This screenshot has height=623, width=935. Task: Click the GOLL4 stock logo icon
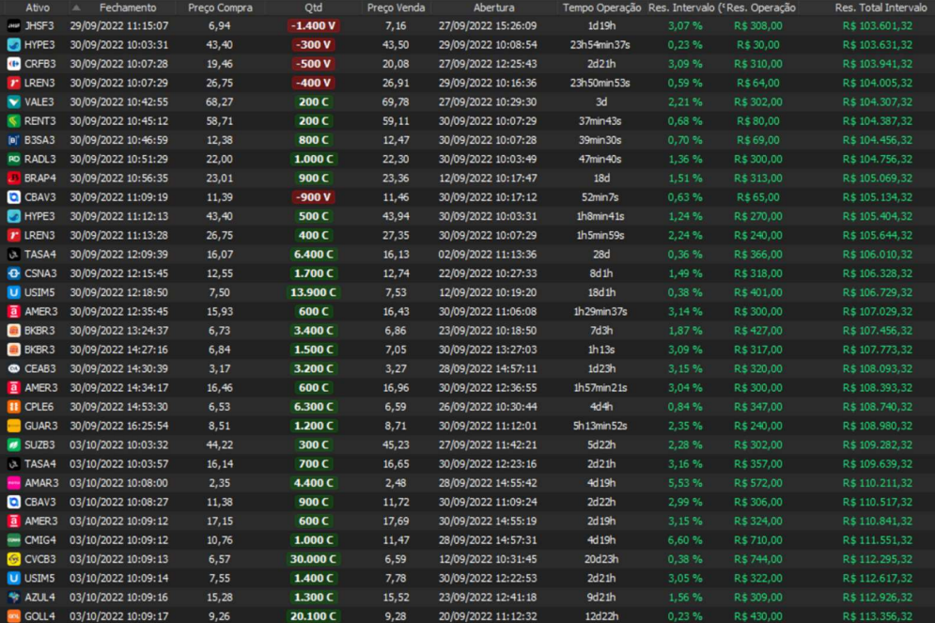click(x=13, y=616)
